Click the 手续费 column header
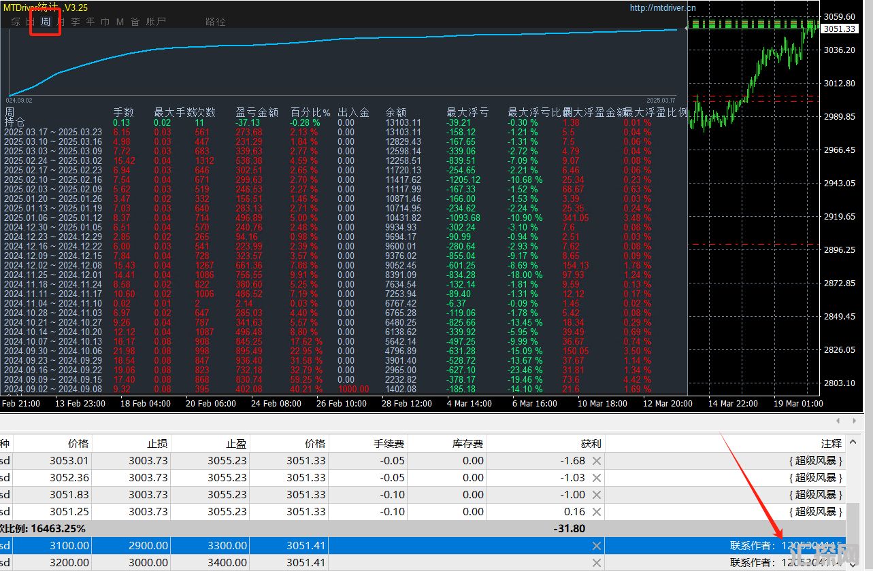 389,444
